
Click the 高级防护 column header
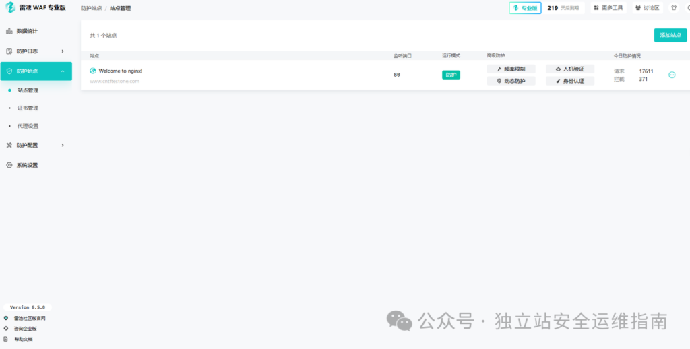tap(496, 56)
